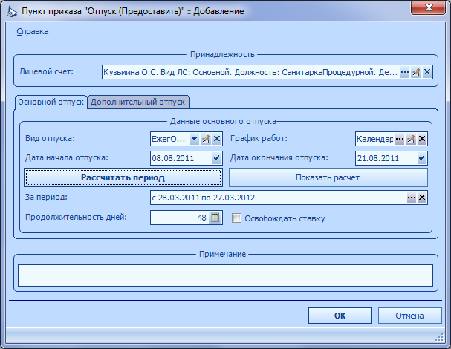Click the Лицевой счет text Кузьмина О.С.

click(131, 72)
